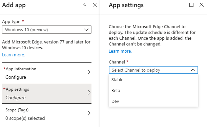This screenshot has height=127, width=207.
Task: Close the Add app panel
Action: pos(95,5)
